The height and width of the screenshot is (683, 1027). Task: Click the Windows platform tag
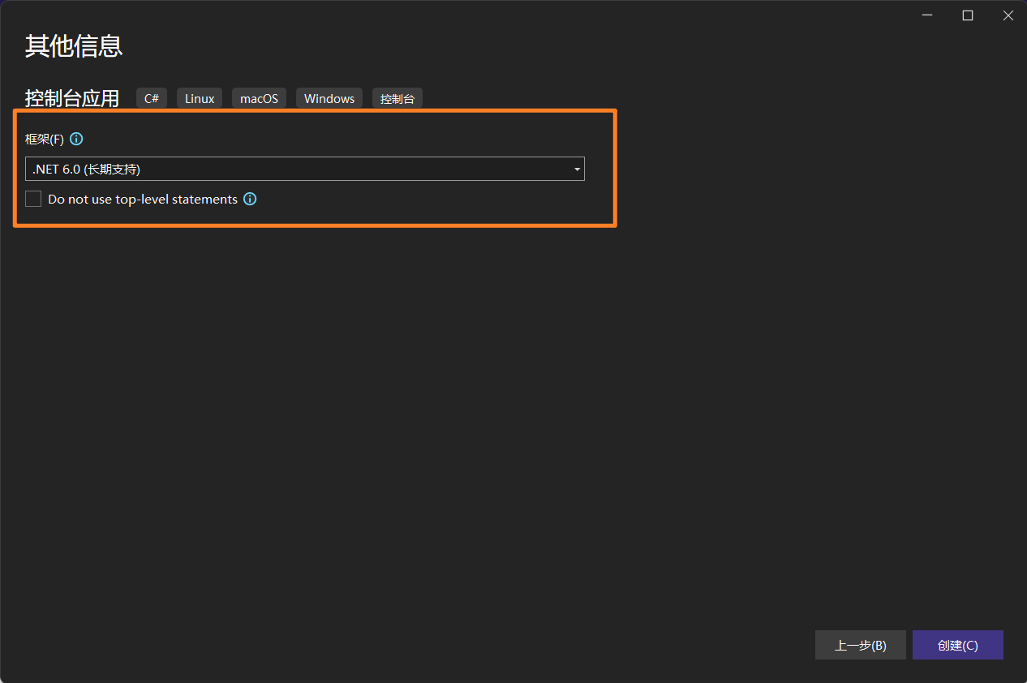[329, 98]
